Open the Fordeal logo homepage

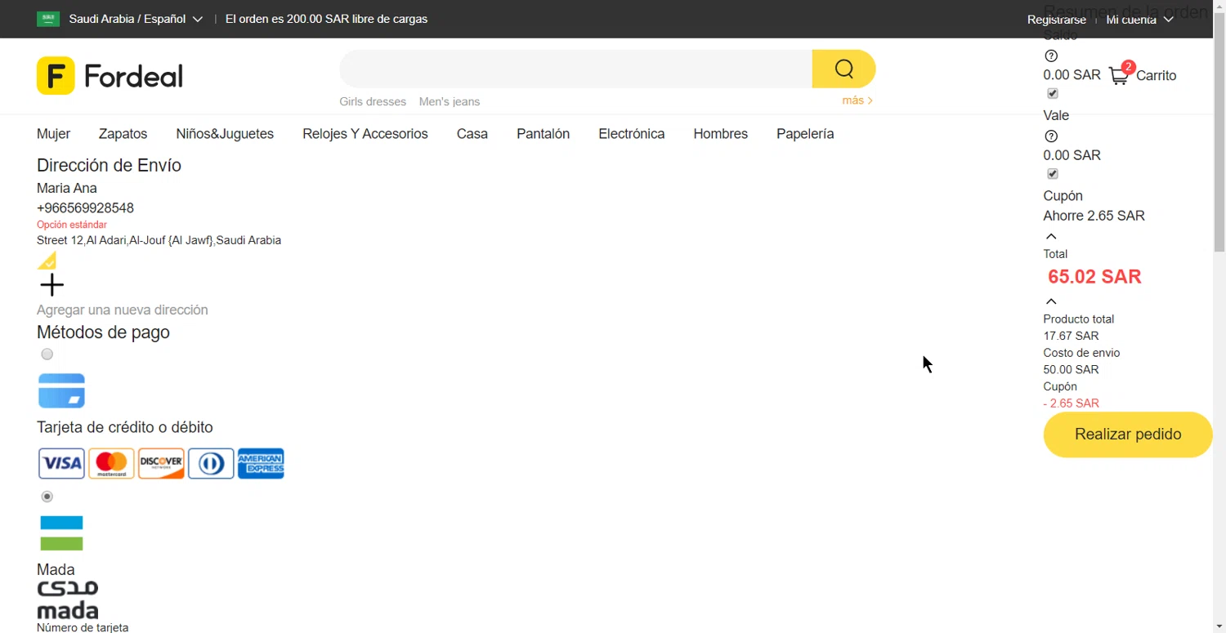[110, 76]
